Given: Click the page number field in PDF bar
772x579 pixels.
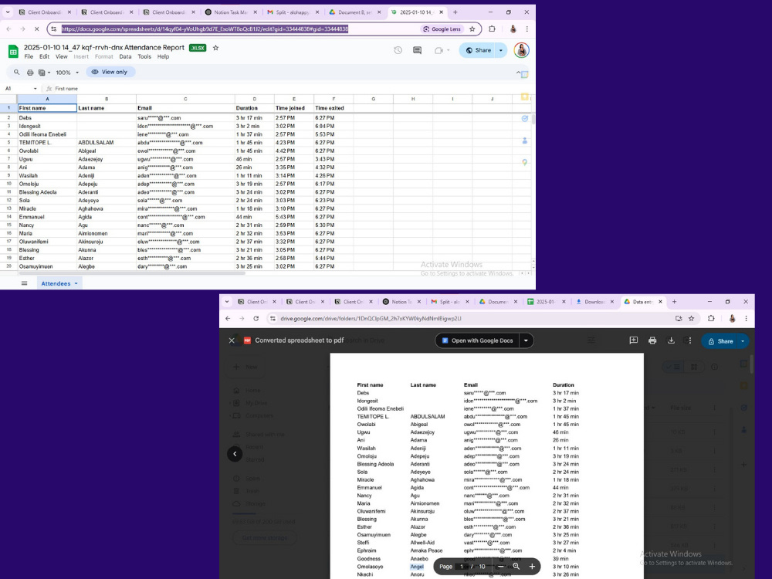Looking at the screenshot, I should pos(462,566).
